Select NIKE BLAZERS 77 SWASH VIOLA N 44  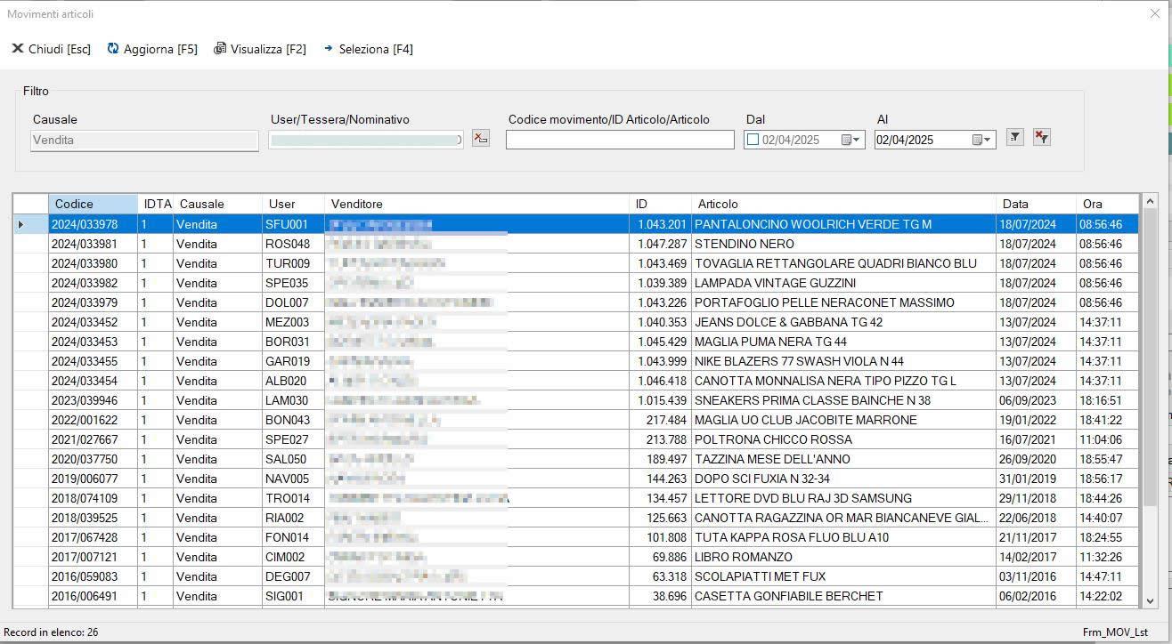pyautogui.click(x=843, y=361)
